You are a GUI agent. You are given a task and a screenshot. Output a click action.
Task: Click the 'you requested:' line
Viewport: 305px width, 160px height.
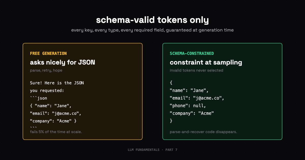coord(47,90)
